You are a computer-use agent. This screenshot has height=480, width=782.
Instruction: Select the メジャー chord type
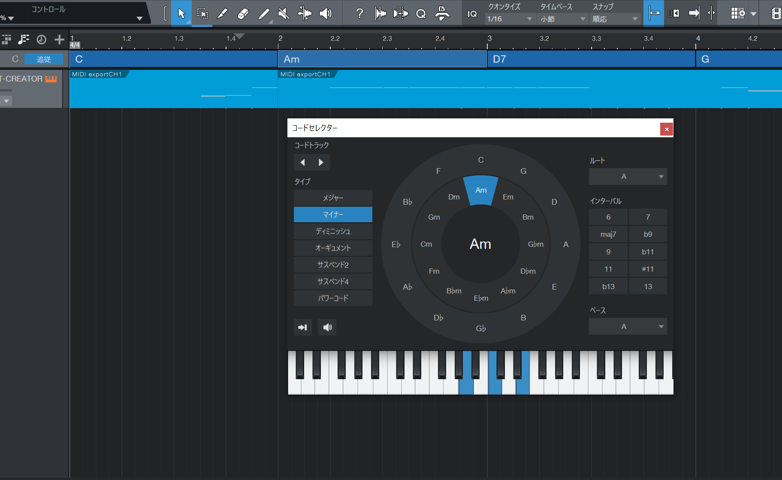[x=333, y=198]
